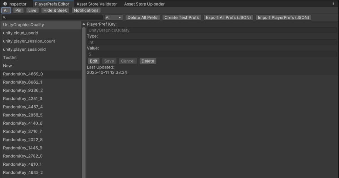Screen dimensions: 339x178
Task: Delete the selected UnityGraphicsQuality pref
Action: tap(148, 61)
